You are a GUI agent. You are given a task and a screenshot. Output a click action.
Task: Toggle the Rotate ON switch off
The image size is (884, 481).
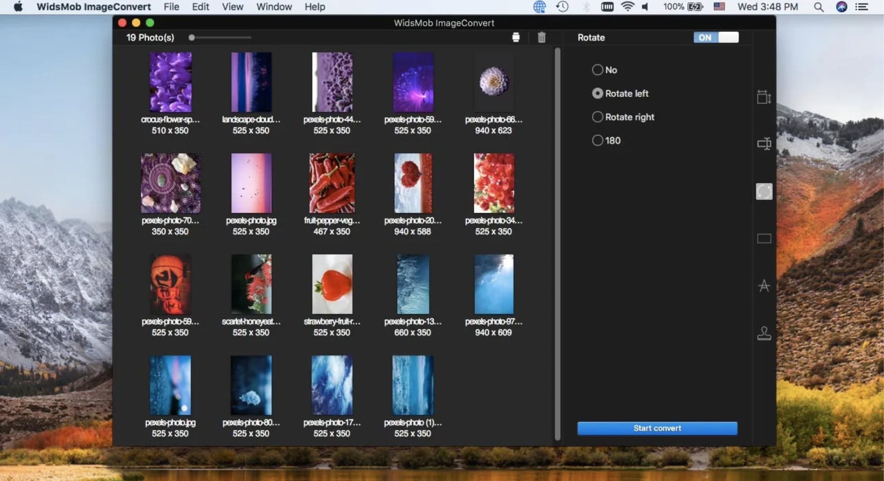click(x=716, y=37)
